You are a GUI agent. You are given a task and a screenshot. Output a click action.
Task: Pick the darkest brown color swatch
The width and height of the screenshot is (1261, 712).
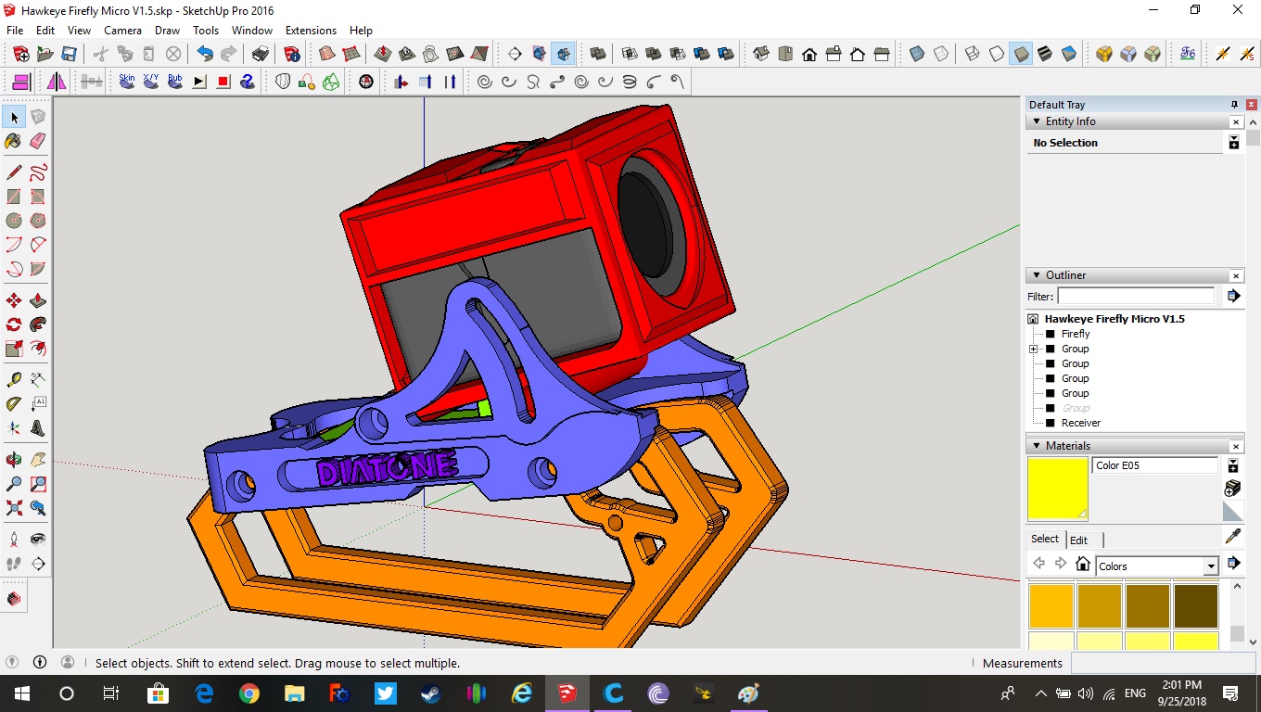tap(1196, 606)
